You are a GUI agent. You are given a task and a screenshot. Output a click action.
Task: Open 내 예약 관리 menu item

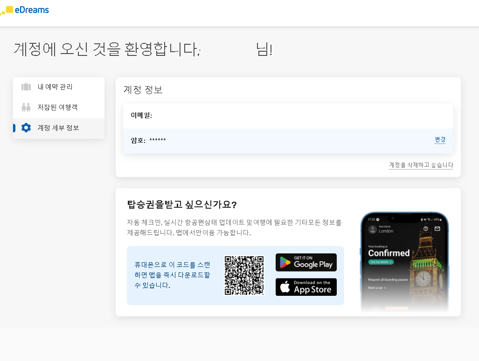click(x=59, y=87)
